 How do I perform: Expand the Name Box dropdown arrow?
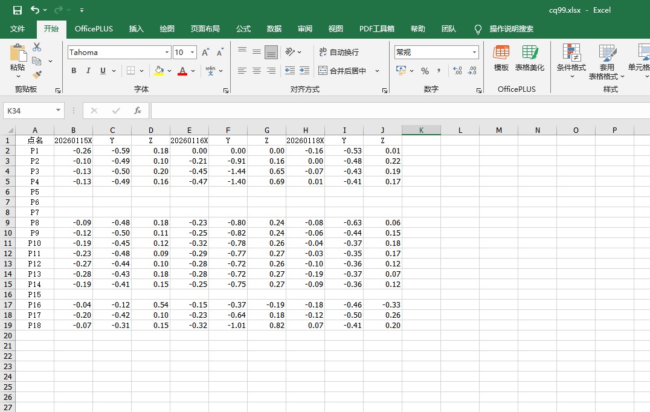click(59, 111)
